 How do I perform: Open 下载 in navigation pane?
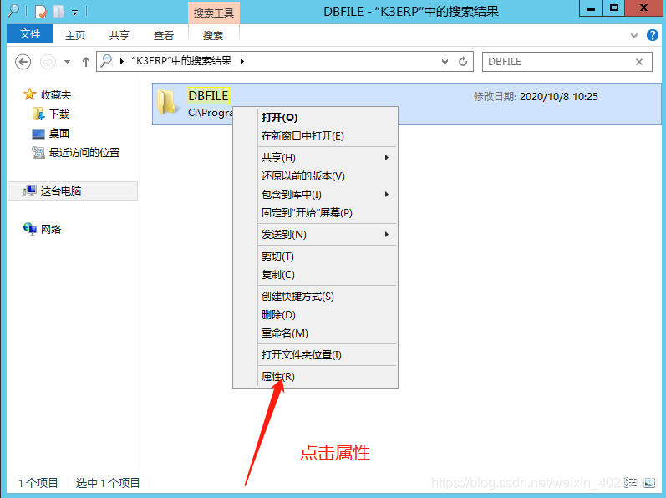coord(59,114)
